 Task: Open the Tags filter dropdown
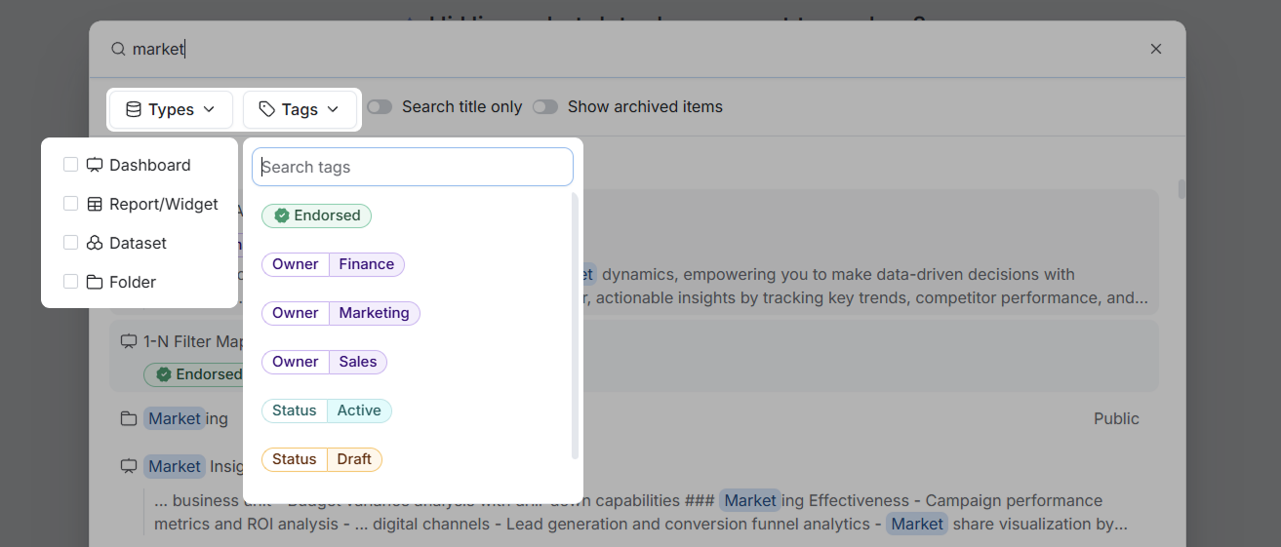(x=300, y=109)
